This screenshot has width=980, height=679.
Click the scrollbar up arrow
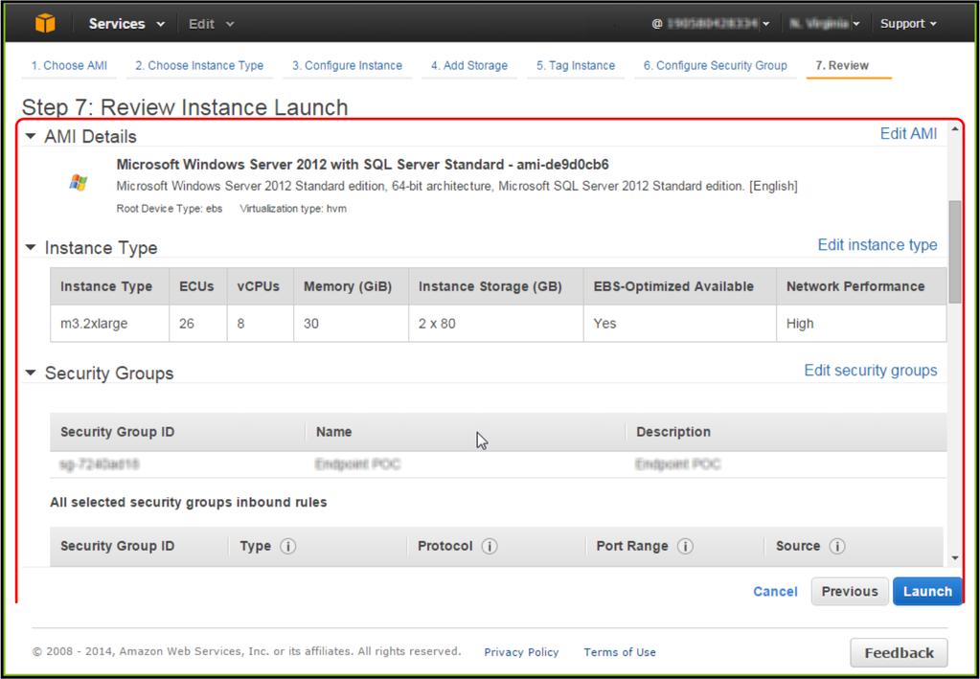click(954, 128)
